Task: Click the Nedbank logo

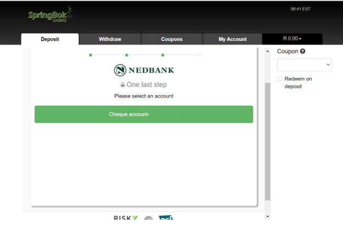Action: [x=144, y=70]
